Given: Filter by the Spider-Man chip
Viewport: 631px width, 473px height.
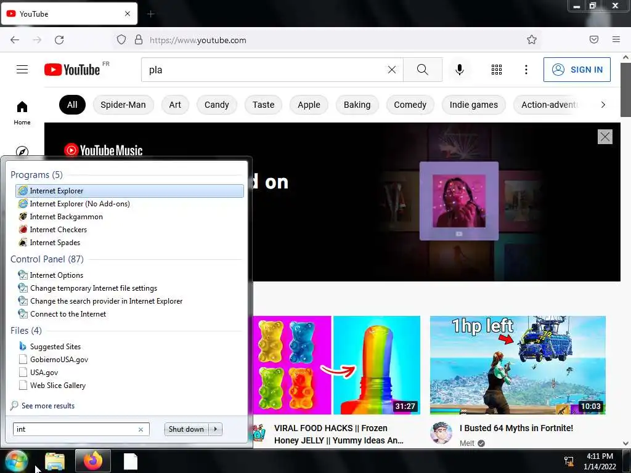Looking at the screenshot, I should point(123,105).
